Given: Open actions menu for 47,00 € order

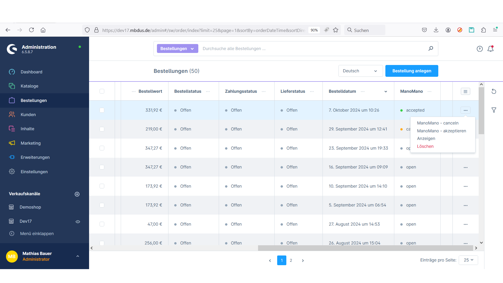Looking at the screenshot, I should [x=466, y=224].
